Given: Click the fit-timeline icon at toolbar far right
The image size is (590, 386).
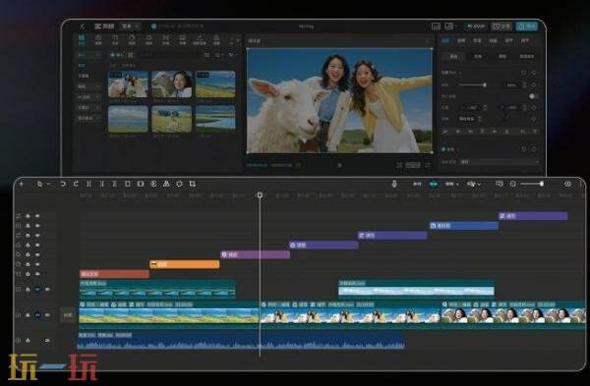Looking at the screenshot, I should [567, 184].
